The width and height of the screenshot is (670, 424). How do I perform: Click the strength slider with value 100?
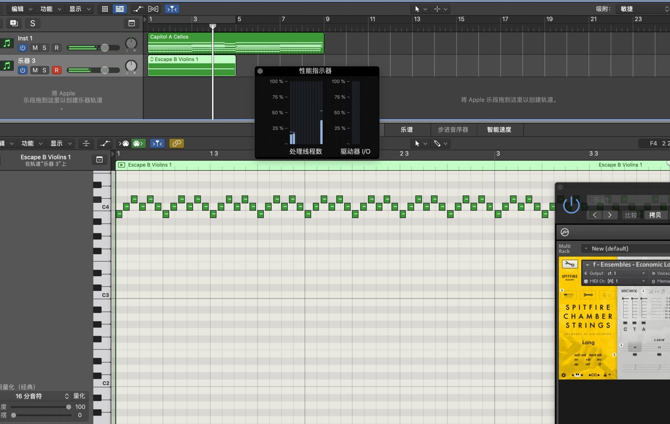[41, 407]
